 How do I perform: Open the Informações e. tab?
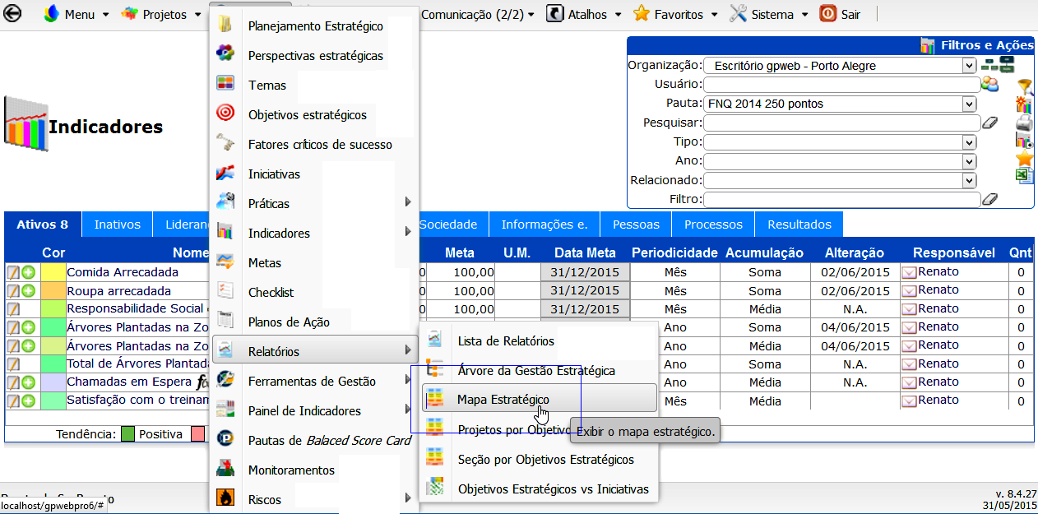tap(544, 225)
